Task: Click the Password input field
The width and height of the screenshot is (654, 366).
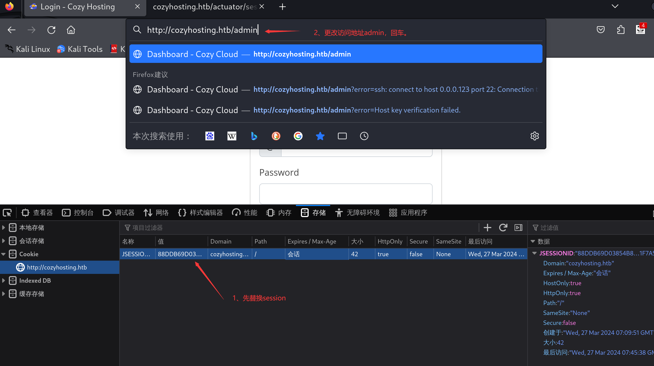Action: click(x=346, y=194)
